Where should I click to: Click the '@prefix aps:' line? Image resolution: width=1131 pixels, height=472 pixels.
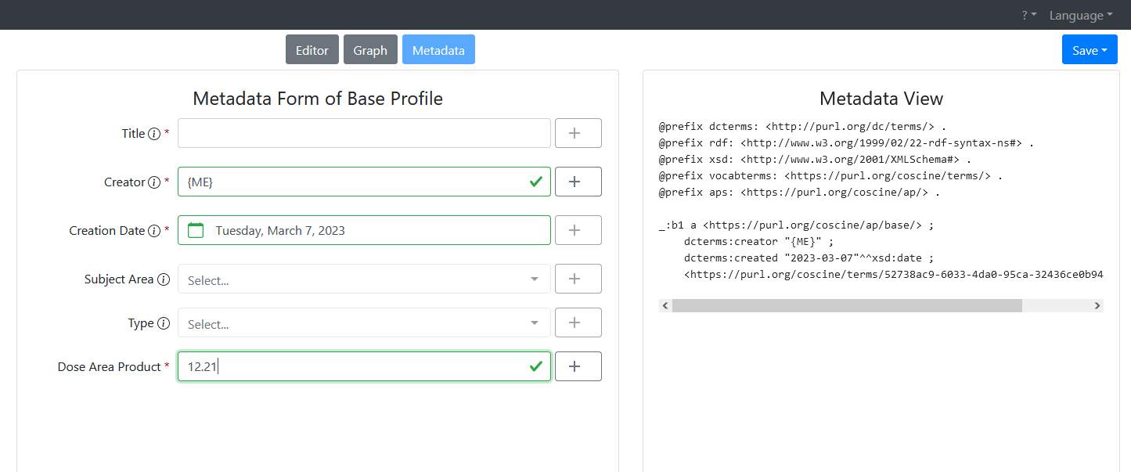pyautogui.click(x=799, y=192)
